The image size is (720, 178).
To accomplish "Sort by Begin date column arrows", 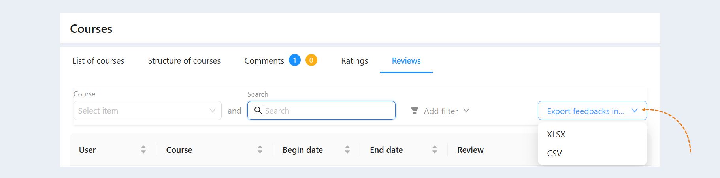I will [x=347, y=150].
